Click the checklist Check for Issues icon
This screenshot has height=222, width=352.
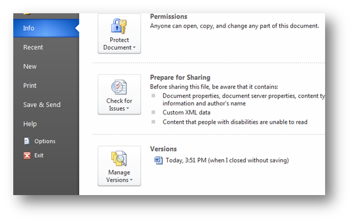click(x=119, y=87)
